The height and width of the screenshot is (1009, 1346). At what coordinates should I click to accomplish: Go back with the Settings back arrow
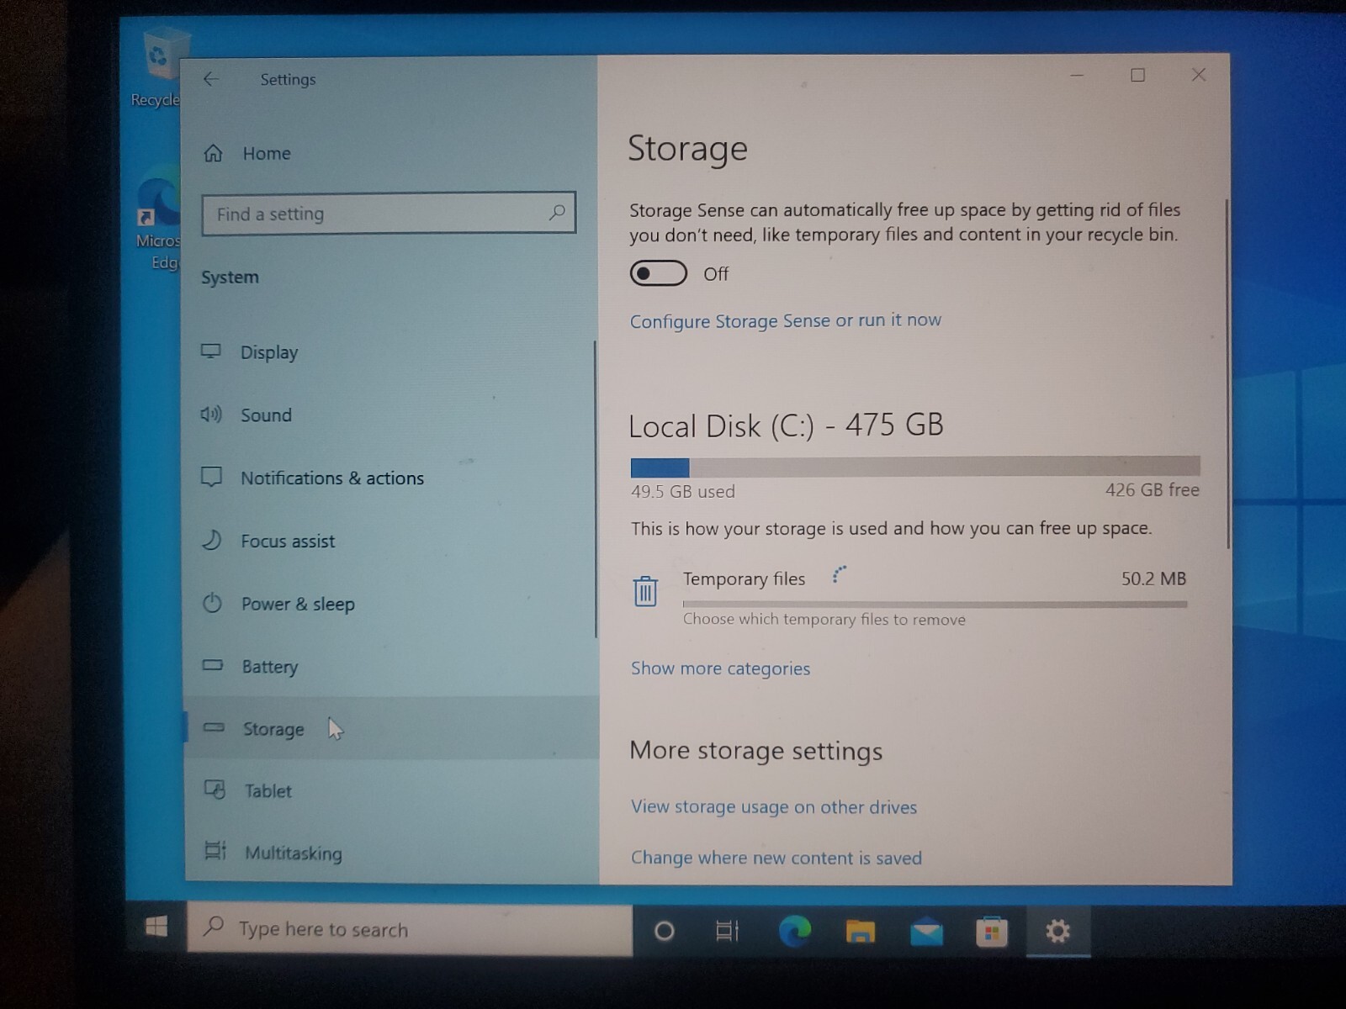point(210,79)
